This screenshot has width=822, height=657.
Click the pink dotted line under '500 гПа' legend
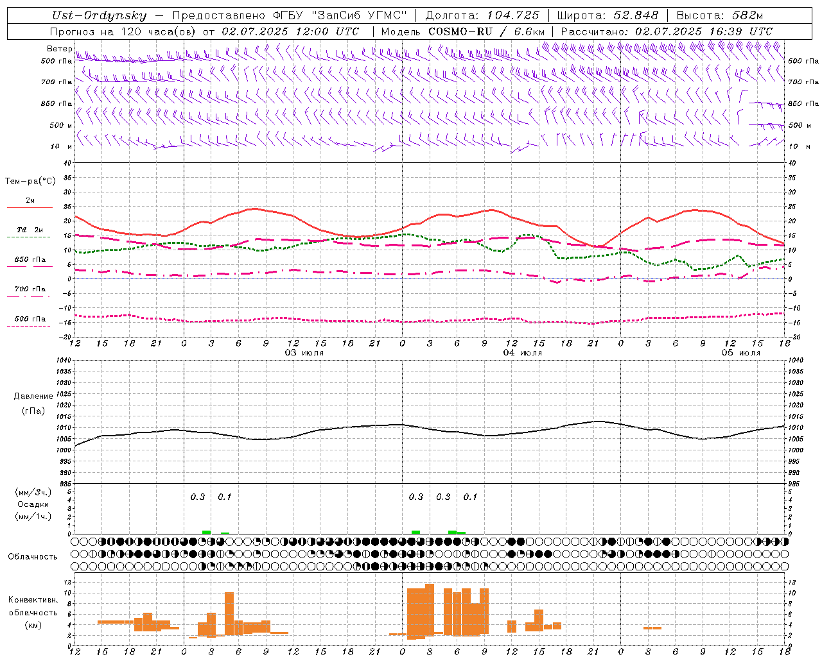point(28,326)
